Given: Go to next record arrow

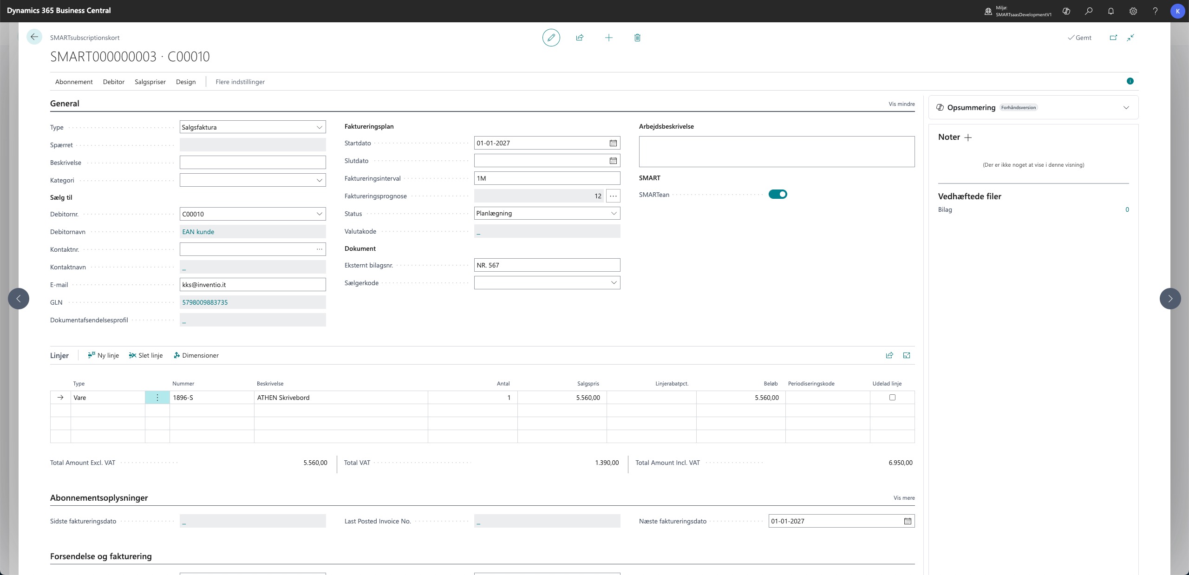Looking at the screenshot, I should (1170, 299).
